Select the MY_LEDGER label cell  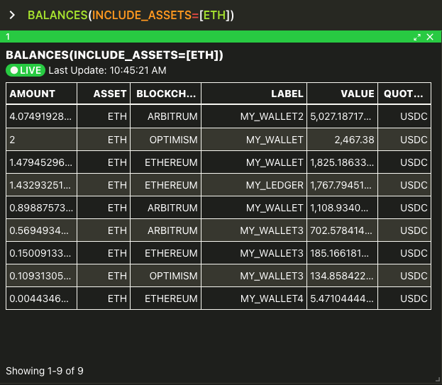pos(254,185)
